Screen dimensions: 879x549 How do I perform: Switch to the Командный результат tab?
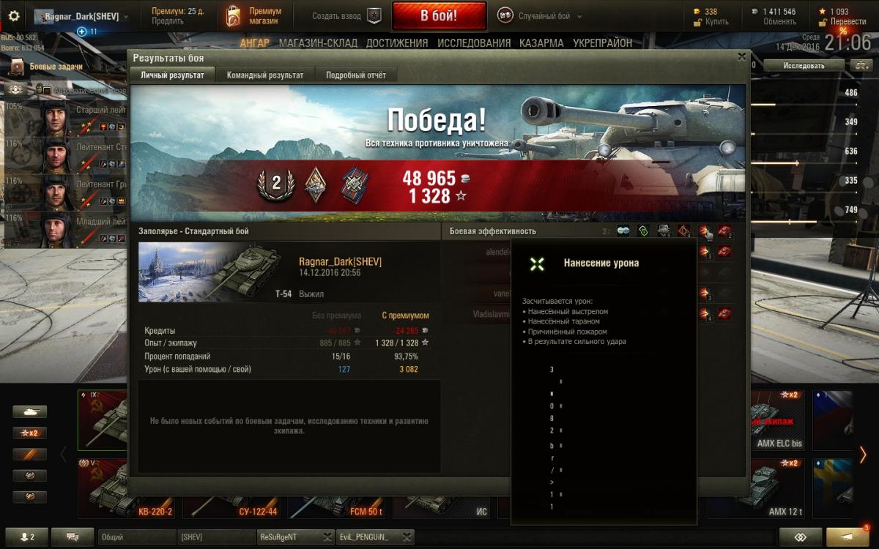265,75
